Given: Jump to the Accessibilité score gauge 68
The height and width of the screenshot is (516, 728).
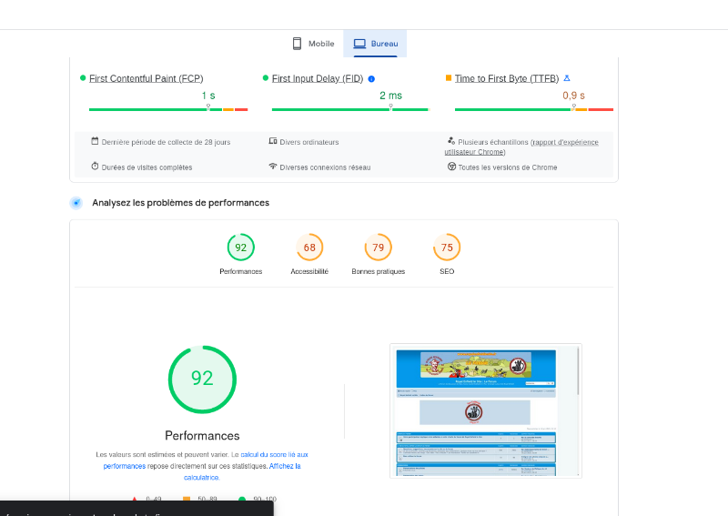Looking at the screenshot, I should point(309,248).
